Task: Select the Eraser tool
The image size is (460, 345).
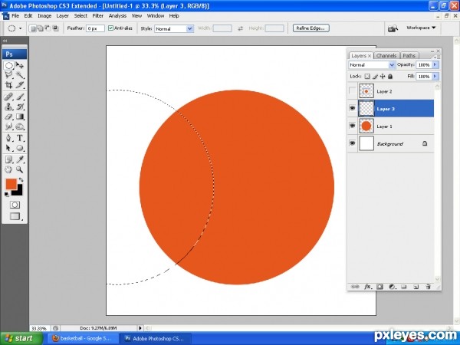Action: click(8, 117)
